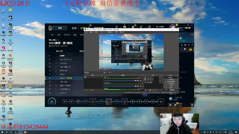Open the collection icon in League client header

click(x=133, y=27)
